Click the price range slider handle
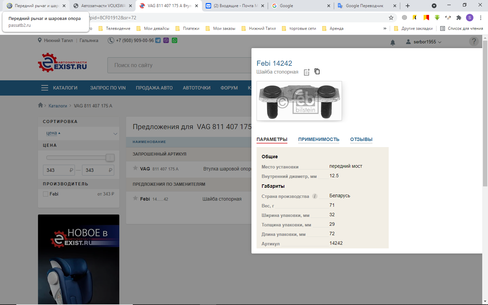This screenshot has width=488, height=305. 110,158
